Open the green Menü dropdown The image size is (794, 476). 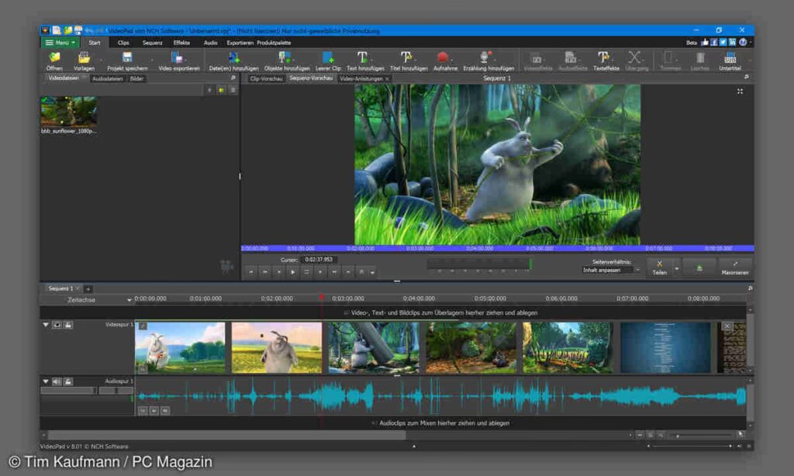pos(60,43)
